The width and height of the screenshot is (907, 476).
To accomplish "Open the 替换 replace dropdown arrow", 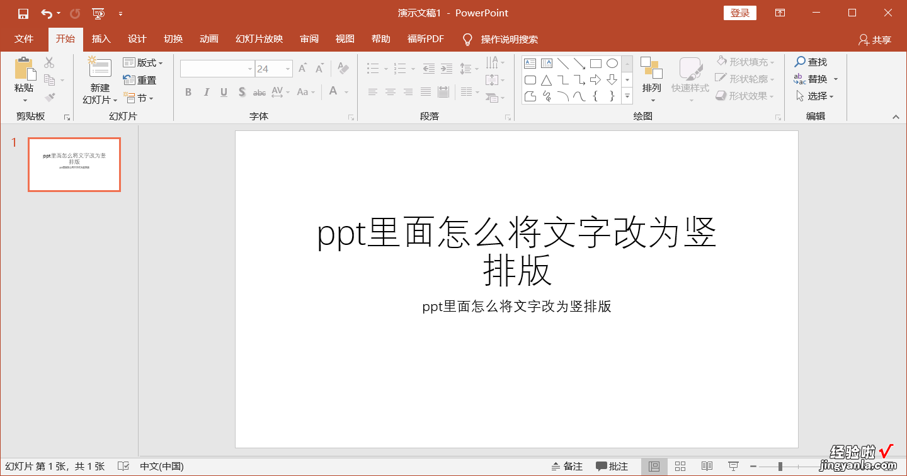I will click(836, 79).
